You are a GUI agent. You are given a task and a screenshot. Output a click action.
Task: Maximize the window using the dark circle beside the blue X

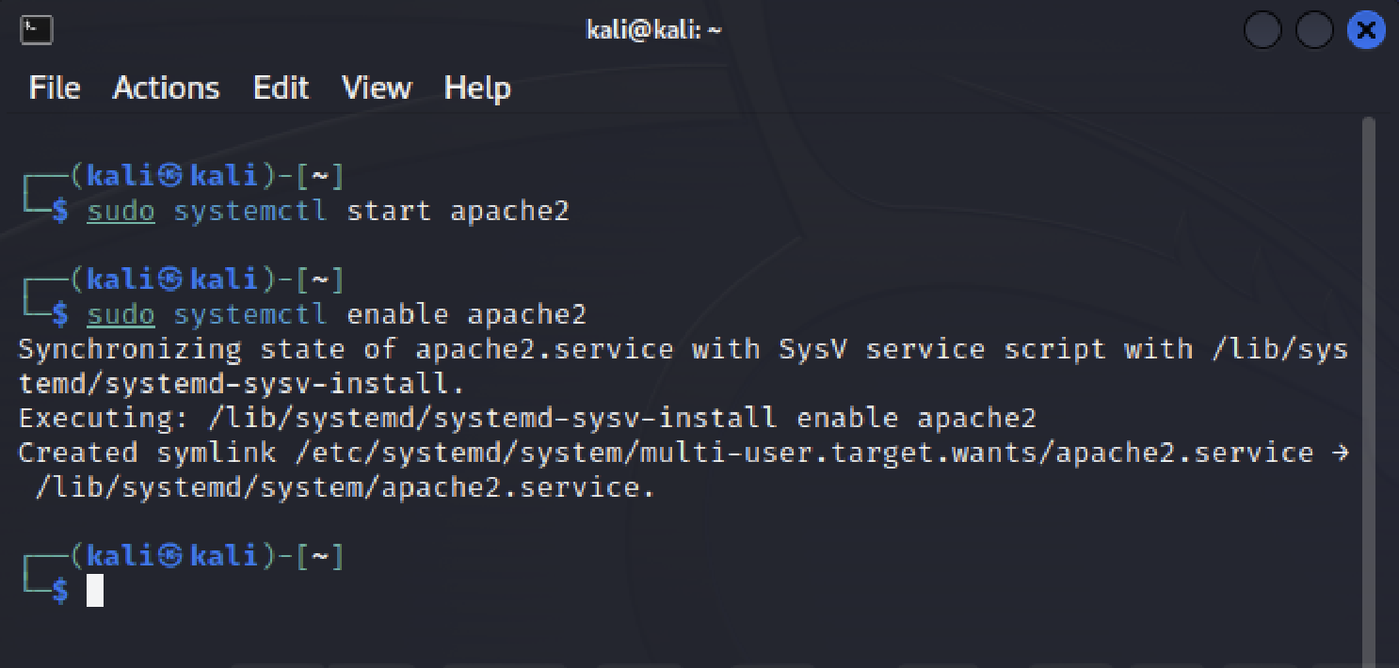pyautogui.click(x=1314, y=31)
